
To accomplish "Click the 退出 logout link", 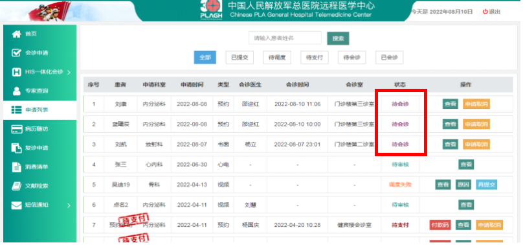I will click(x=495, y=12).
